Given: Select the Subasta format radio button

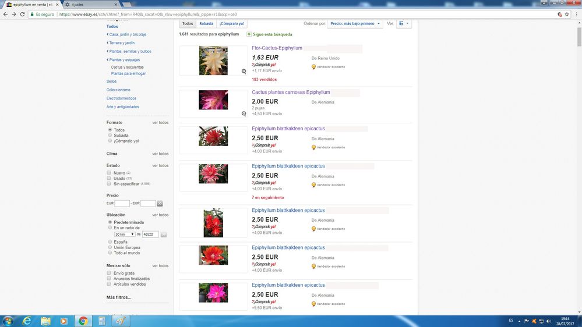Looking at the screenshot, I should click(x=110, y=136).
